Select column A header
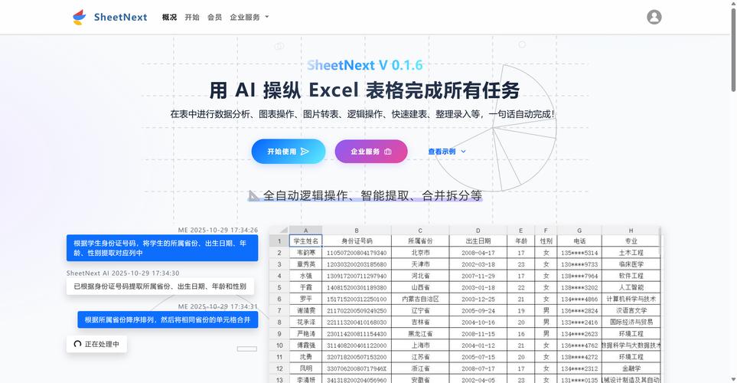The width and height of the screenshot is (737, 383). 305,230
